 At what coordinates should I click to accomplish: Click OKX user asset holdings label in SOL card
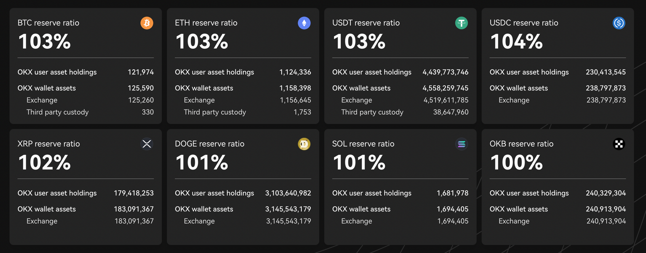pos(372,193)
